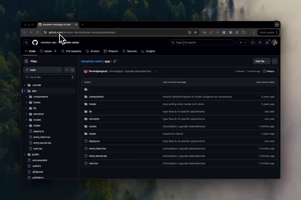Open the pull requests shortcut icon in header

click(260, 42)
